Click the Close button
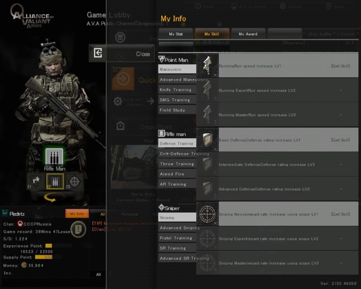 (122, 53)
